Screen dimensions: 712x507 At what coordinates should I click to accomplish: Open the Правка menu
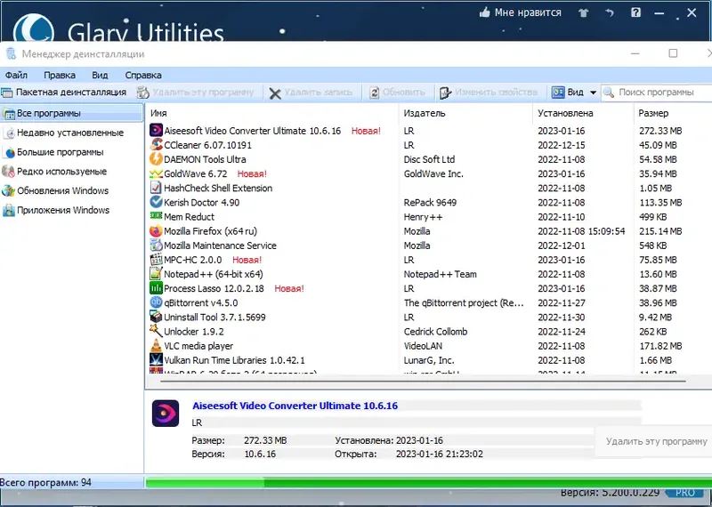click(60, 75)
